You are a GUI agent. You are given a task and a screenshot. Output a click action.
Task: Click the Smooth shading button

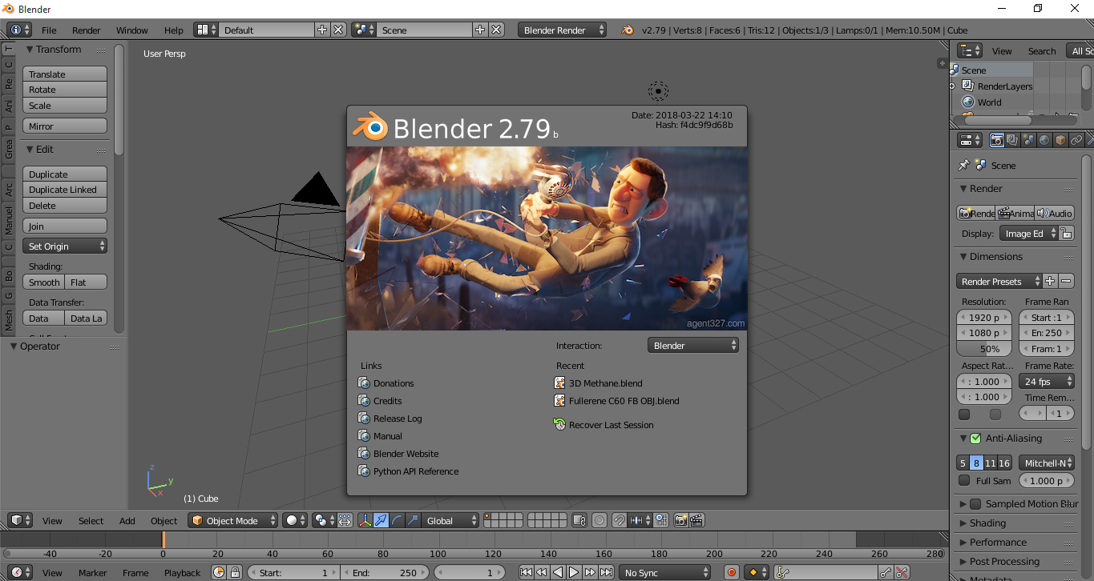point(43,282)
